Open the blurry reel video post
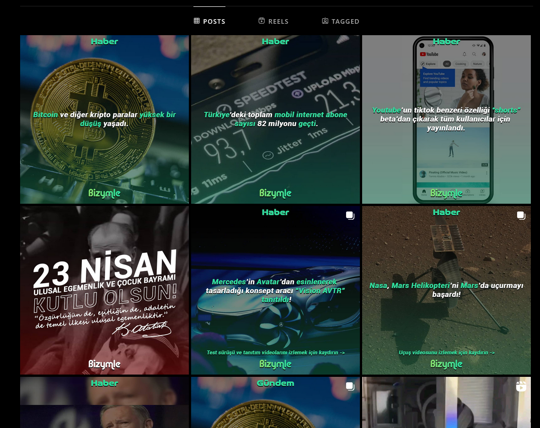This screenshot has height=428, width=540. [446, 402]
